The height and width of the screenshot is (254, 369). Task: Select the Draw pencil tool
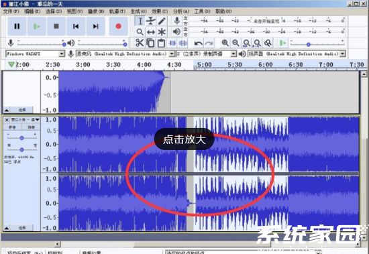point(162,21)
